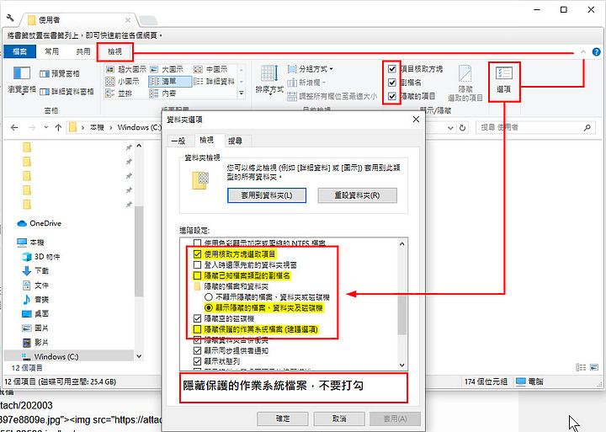Screen dimensions: 606x432
Task: Go up one folder level arrow
Action: tap(58, 127)
